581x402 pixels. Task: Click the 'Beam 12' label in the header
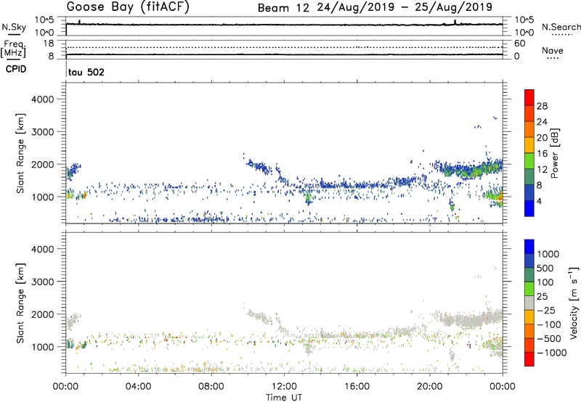pos(283,8)
